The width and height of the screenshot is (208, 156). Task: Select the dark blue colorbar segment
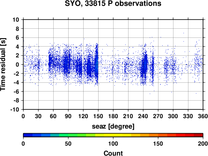[x=28, y=135]
